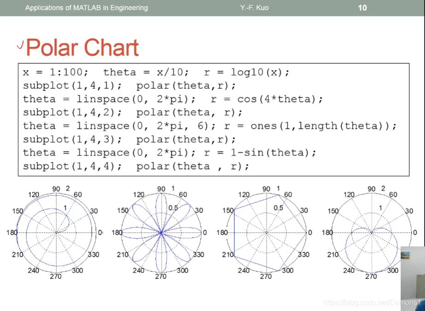Click the code "subplot(1,4,2);"
The height and width of the screenshot is (311, 425).
coord(72,112)
